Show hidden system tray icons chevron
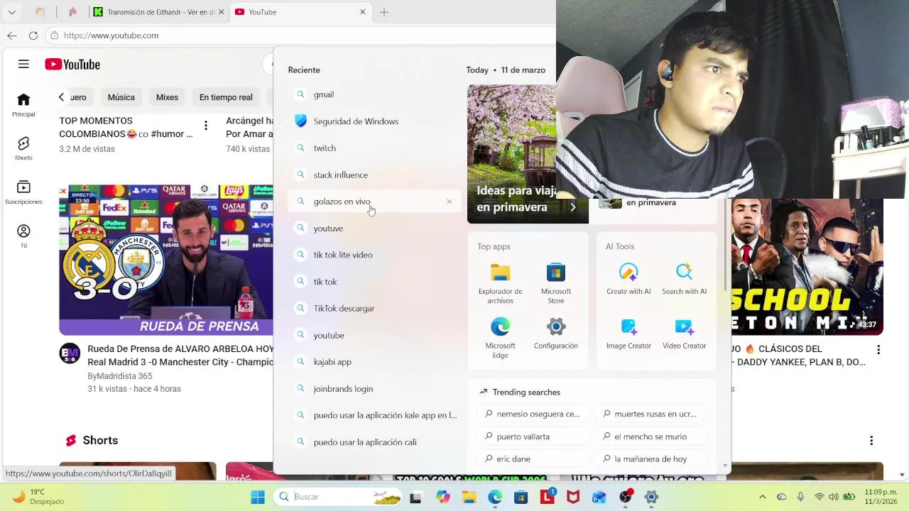 763,497
